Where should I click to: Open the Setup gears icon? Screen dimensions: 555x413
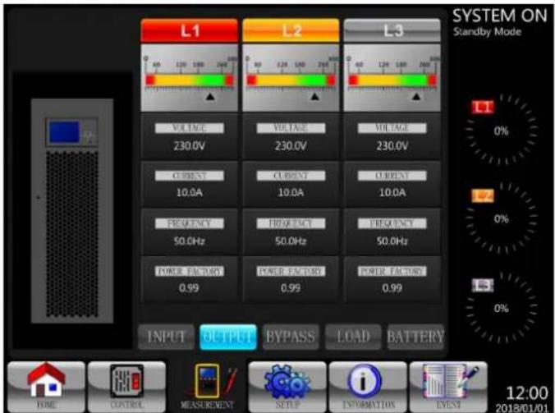(287, 387)
